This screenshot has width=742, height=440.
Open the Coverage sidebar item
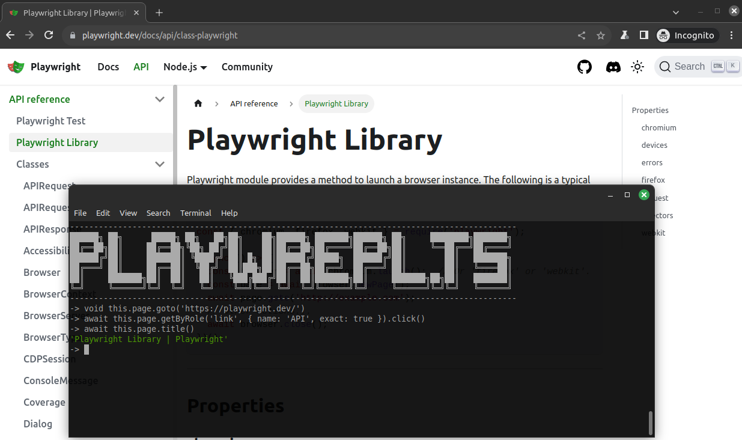point(44,402)
